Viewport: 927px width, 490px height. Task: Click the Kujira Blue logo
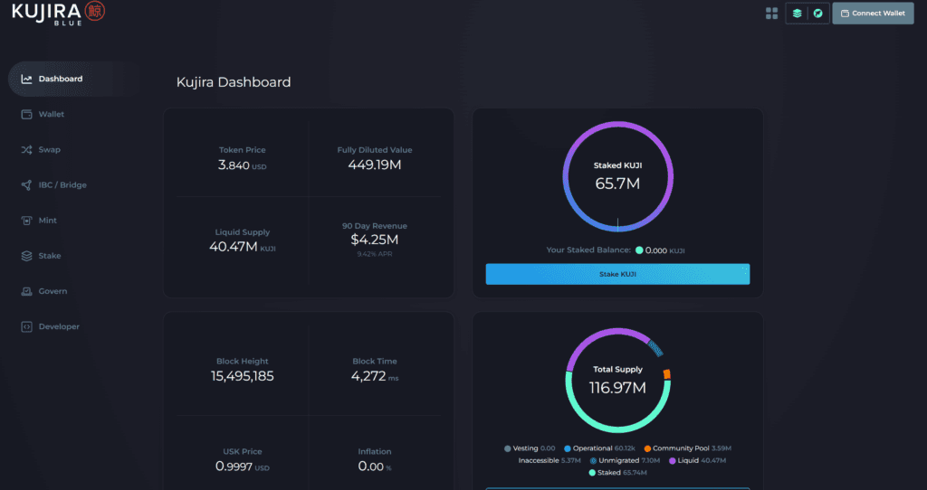(58, 13)
